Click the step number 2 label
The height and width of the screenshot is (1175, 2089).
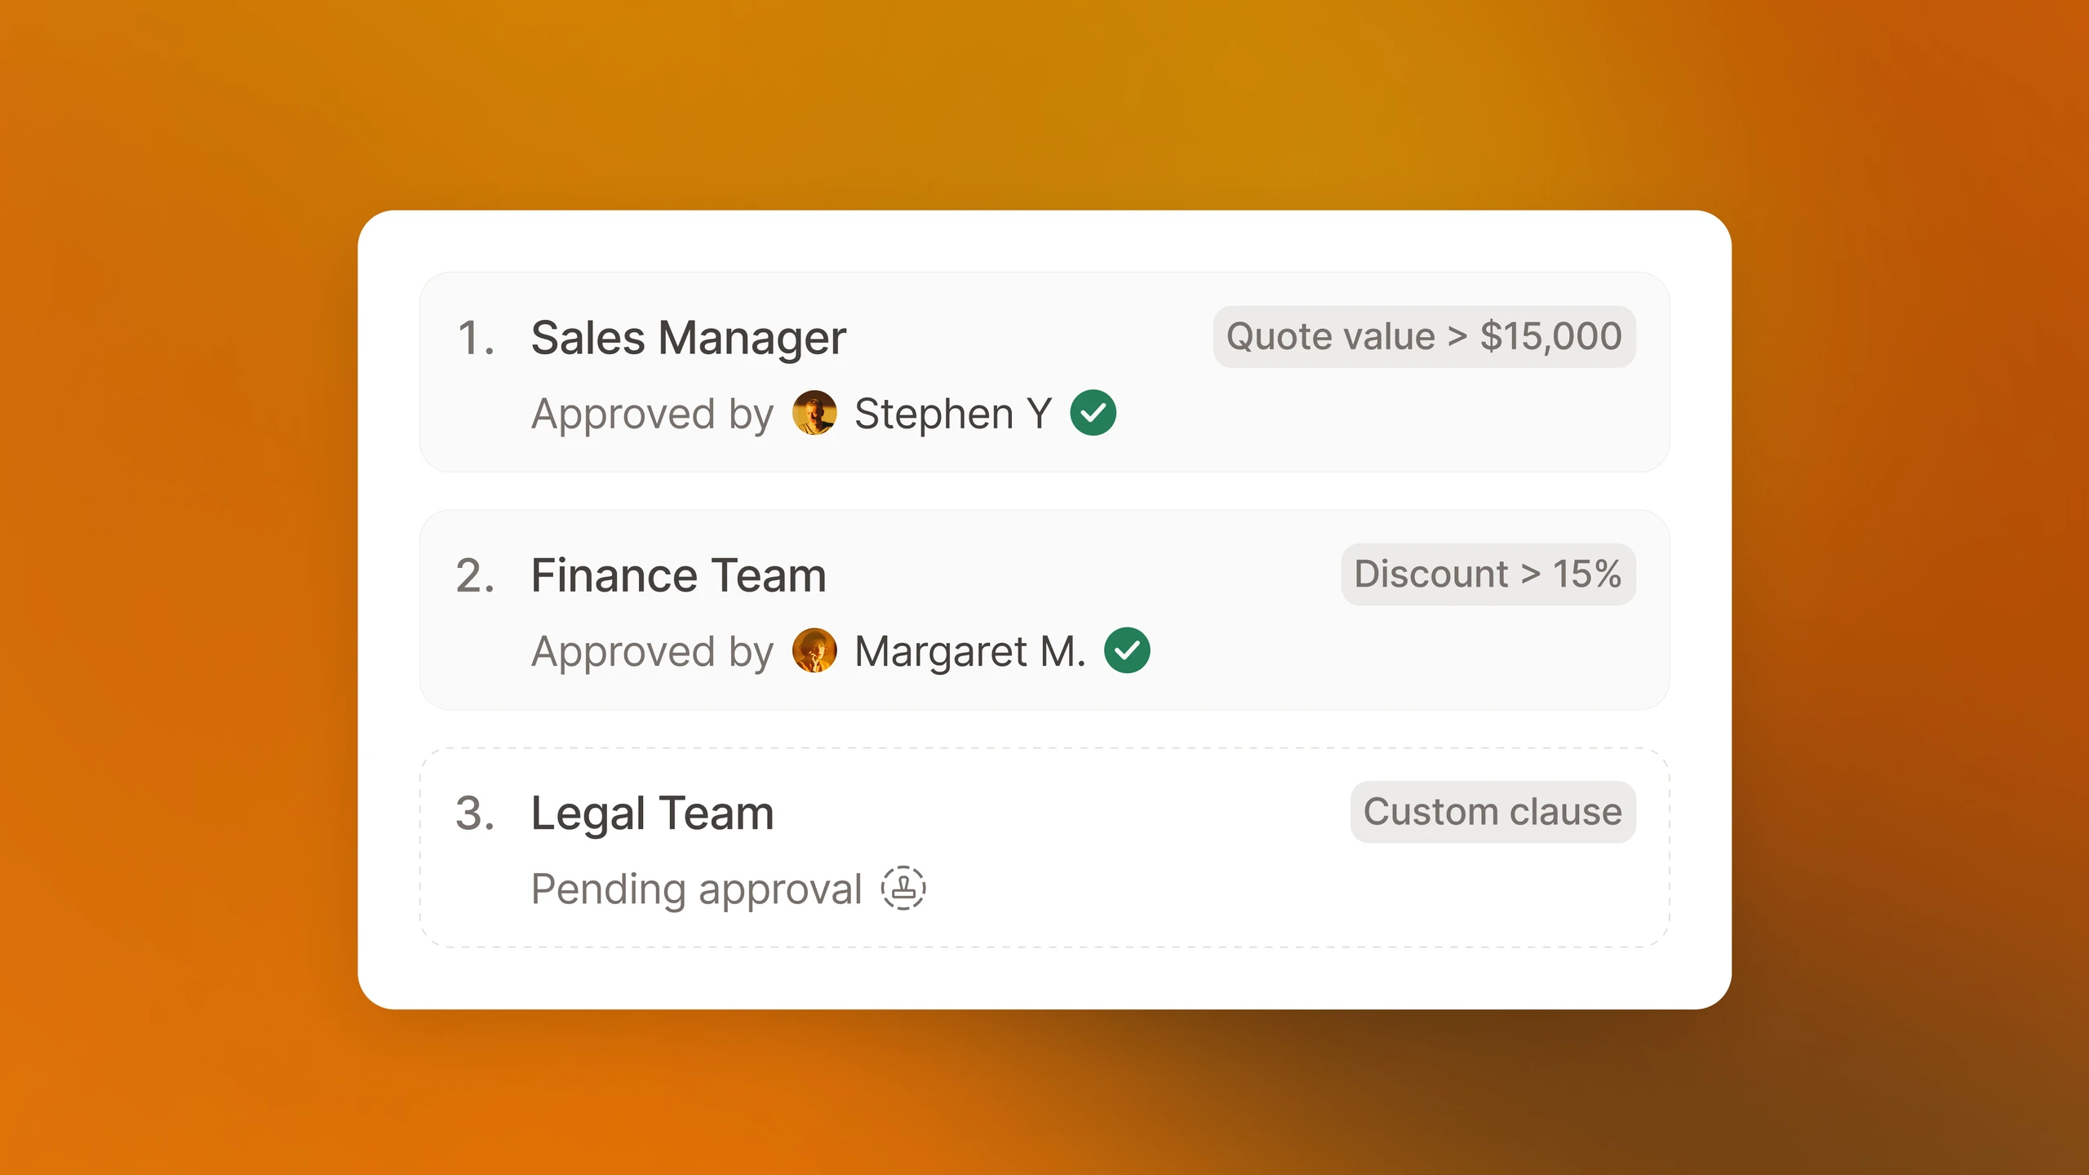[476, 575]
